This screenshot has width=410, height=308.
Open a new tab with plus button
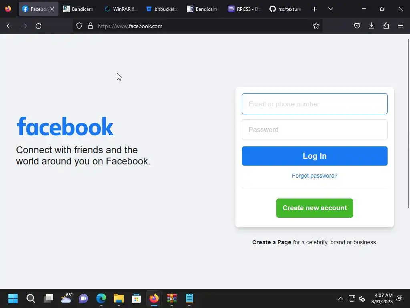pyautogui.click(x=315, y=9)
